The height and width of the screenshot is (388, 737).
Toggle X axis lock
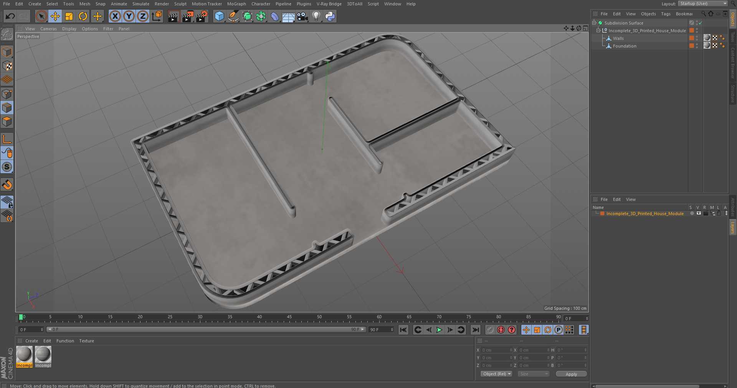115,16
